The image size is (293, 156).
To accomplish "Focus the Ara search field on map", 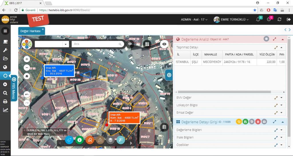I will click(97, 44).
